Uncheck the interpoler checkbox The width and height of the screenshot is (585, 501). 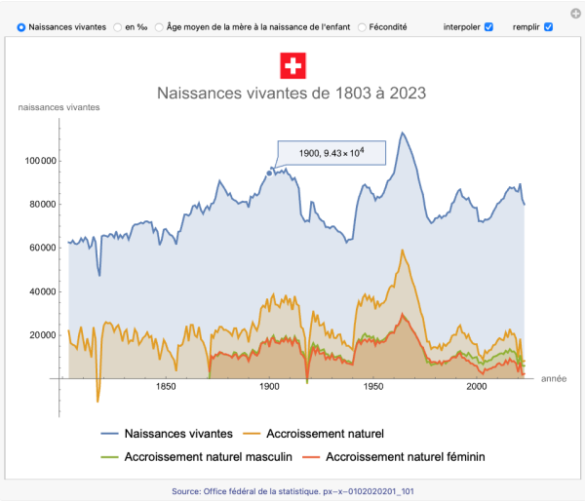[489, 27]
